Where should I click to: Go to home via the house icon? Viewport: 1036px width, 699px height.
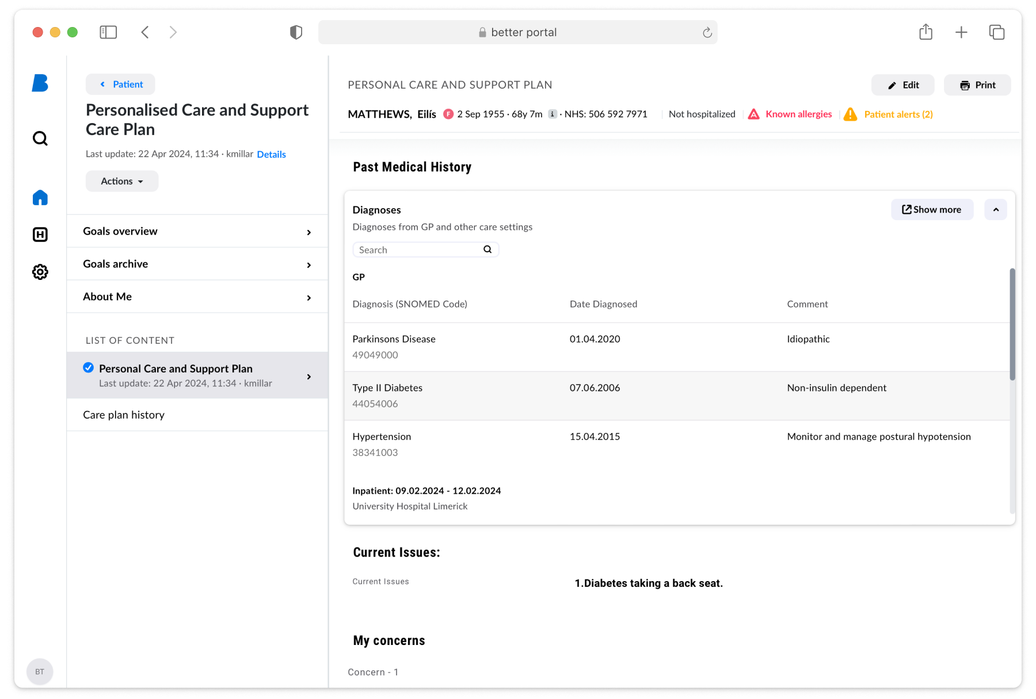point(40,198)
